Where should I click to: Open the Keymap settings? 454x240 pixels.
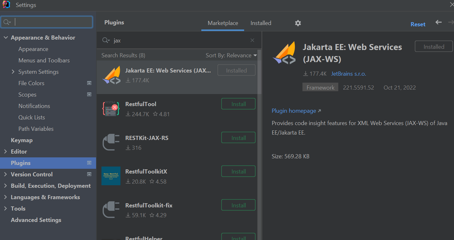[22, 140]
